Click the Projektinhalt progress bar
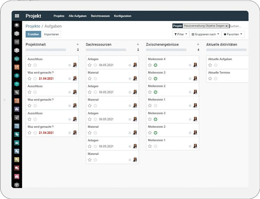Viewport: 260px width, 199px height. [x=46, y=50]
